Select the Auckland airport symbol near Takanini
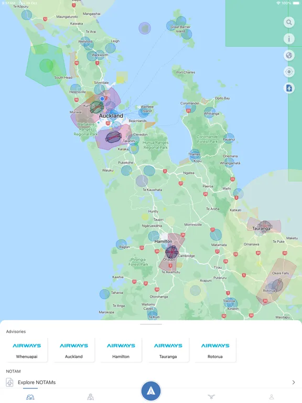302x403 pixels. [x=113, y=137]
